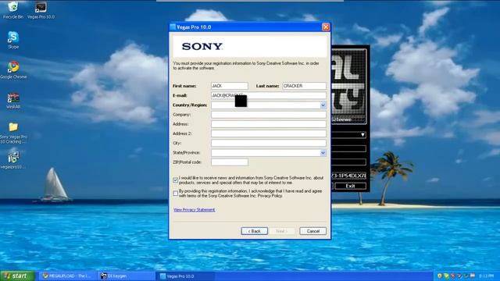This screenshot has height=281, width=500.
Task: Click the First name input field
Action: click(x=230, y=86)
